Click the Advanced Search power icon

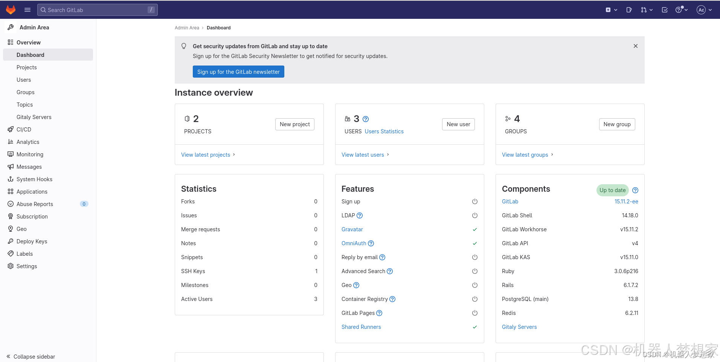click(475, 271)
